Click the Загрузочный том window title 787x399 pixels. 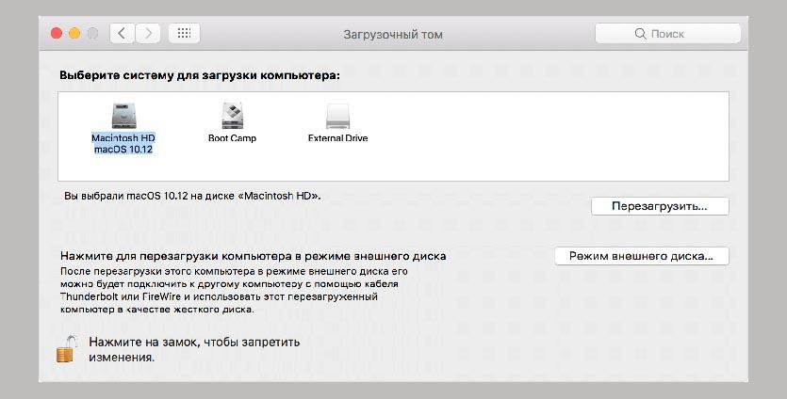393,35
